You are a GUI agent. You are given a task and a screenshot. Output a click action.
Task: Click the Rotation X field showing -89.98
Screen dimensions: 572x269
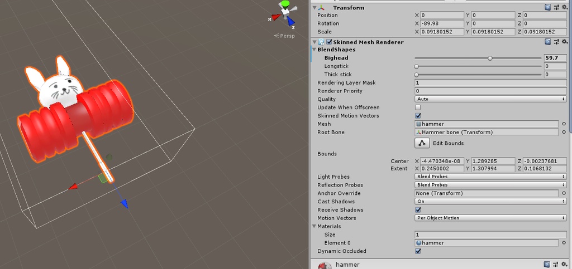[442, 23]
